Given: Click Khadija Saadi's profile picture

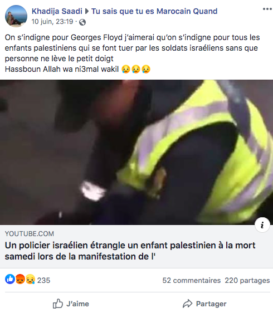Looking at the screenshot, I should point(16,16).
